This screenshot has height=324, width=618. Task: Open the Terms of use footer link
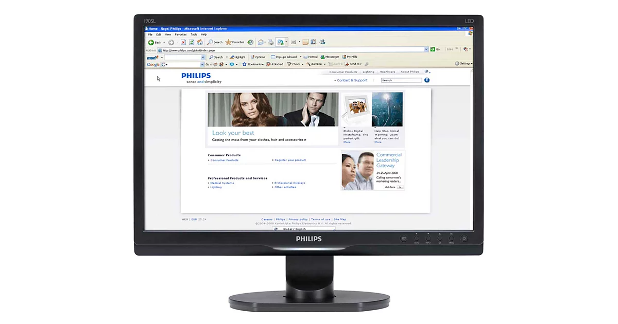pyautogui.click(x=320, y=220)
